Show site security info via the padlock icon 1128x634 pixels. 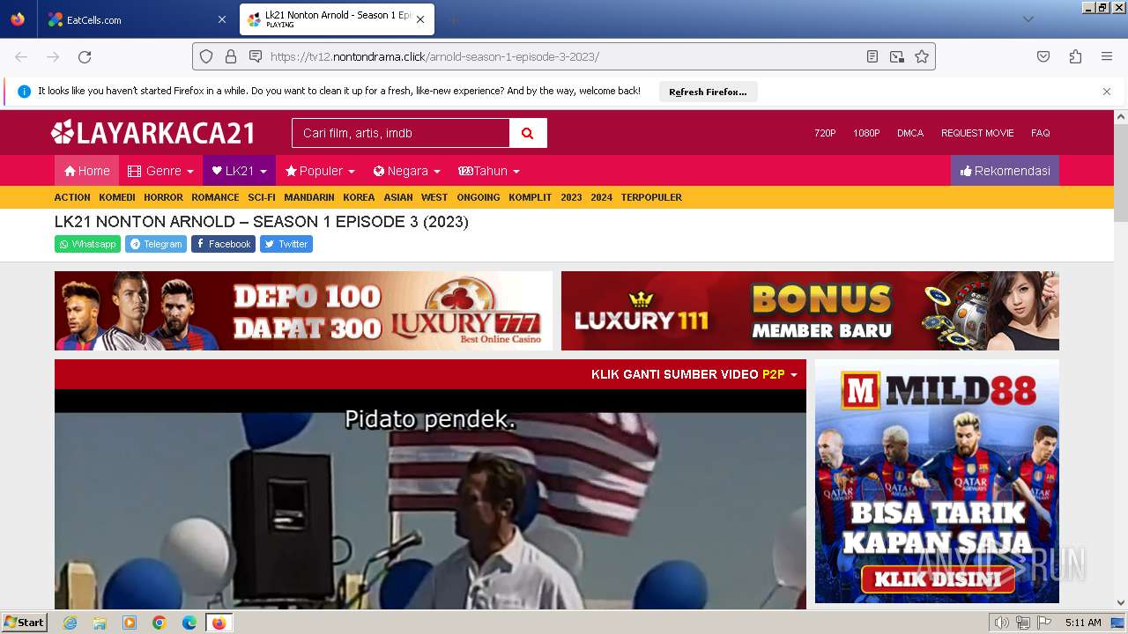(x=231, y=56)
